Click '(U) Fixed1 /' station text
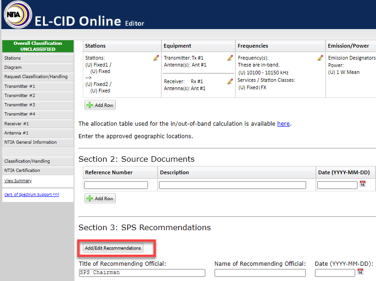Image resolution: width=376 pixels, height=281 pixels. pyautogui.click(x=99, y=65)
